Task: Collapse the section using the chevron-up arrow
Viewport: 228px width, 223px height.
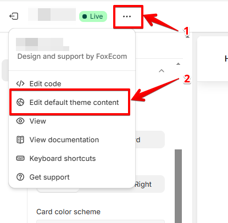Action: pos(162,71)
